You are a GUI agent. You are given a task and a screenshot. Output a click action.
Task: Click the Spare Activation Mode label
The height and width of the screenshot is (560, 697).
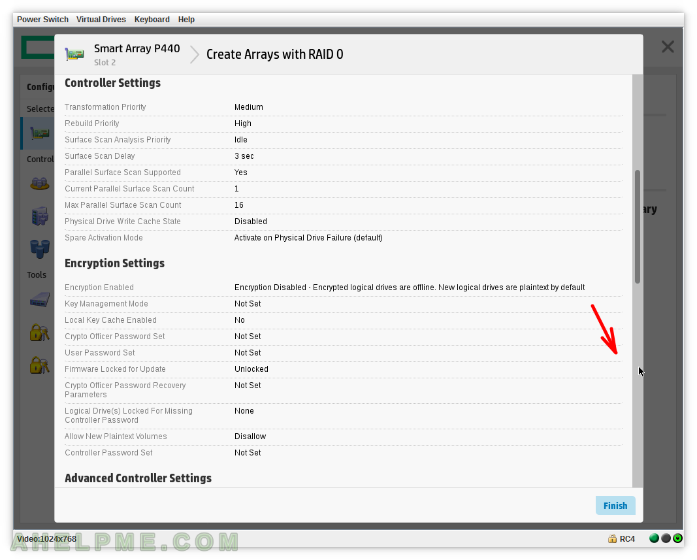coord(104,238)
